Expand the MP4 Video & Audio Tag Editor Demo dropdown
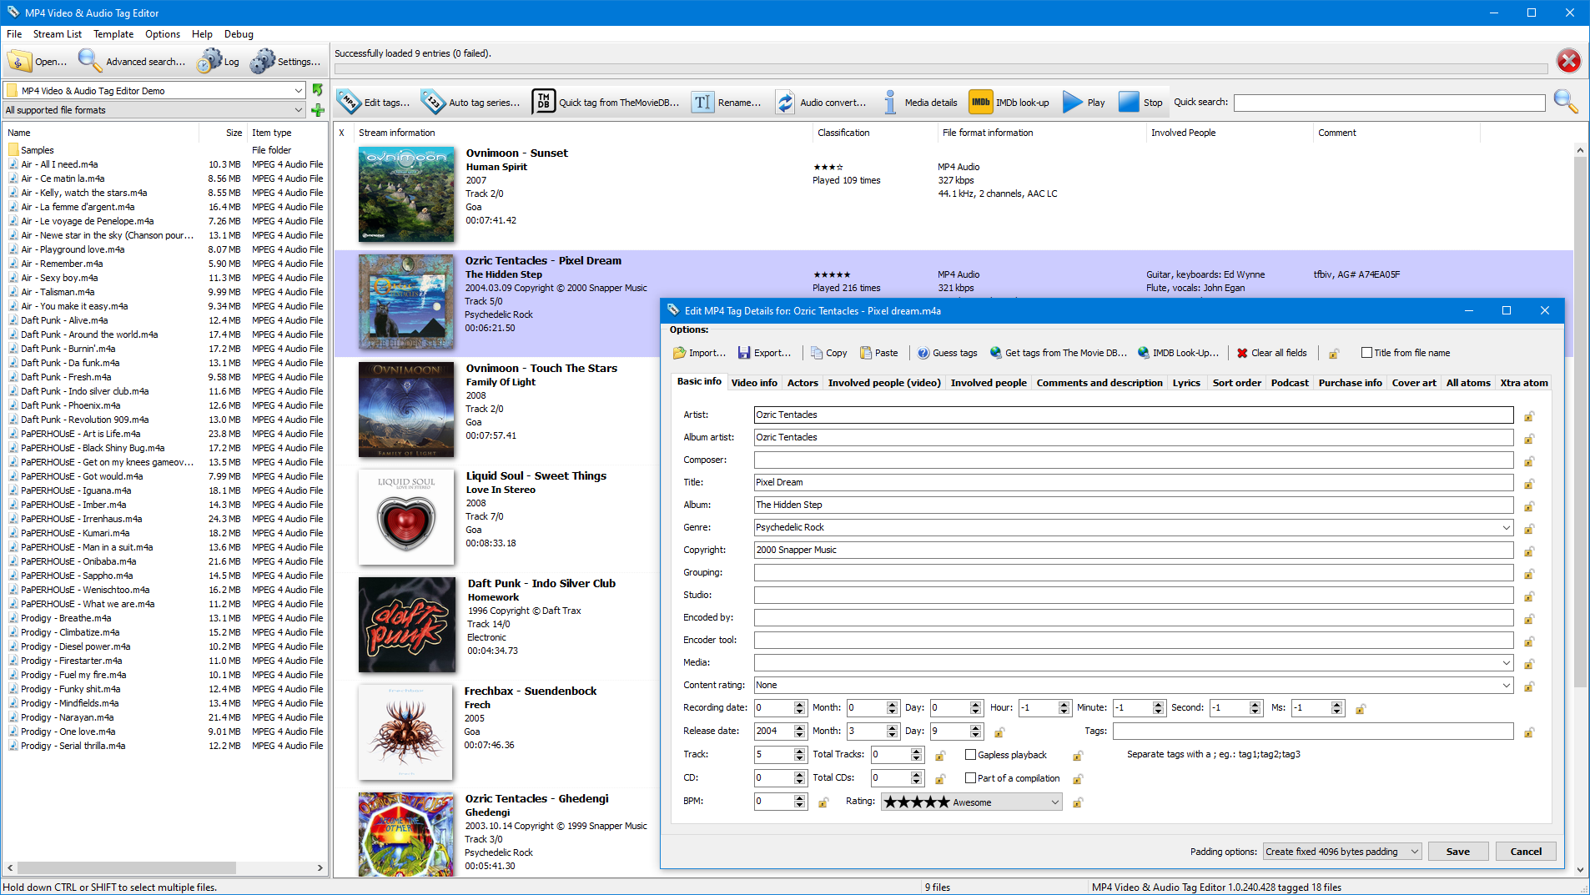 [298, 90]
